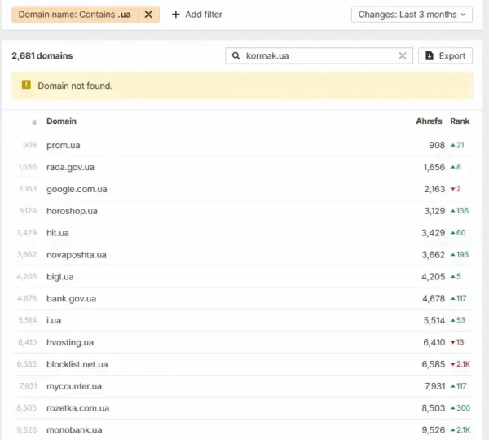This screenshot has width=489, height=440.
Task: Clear the search field with X icon
Action: (402, 56)
